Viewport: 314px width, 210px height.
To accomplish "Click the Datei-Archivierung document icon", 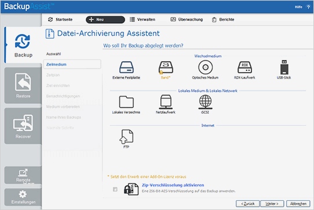I will 50,33.
